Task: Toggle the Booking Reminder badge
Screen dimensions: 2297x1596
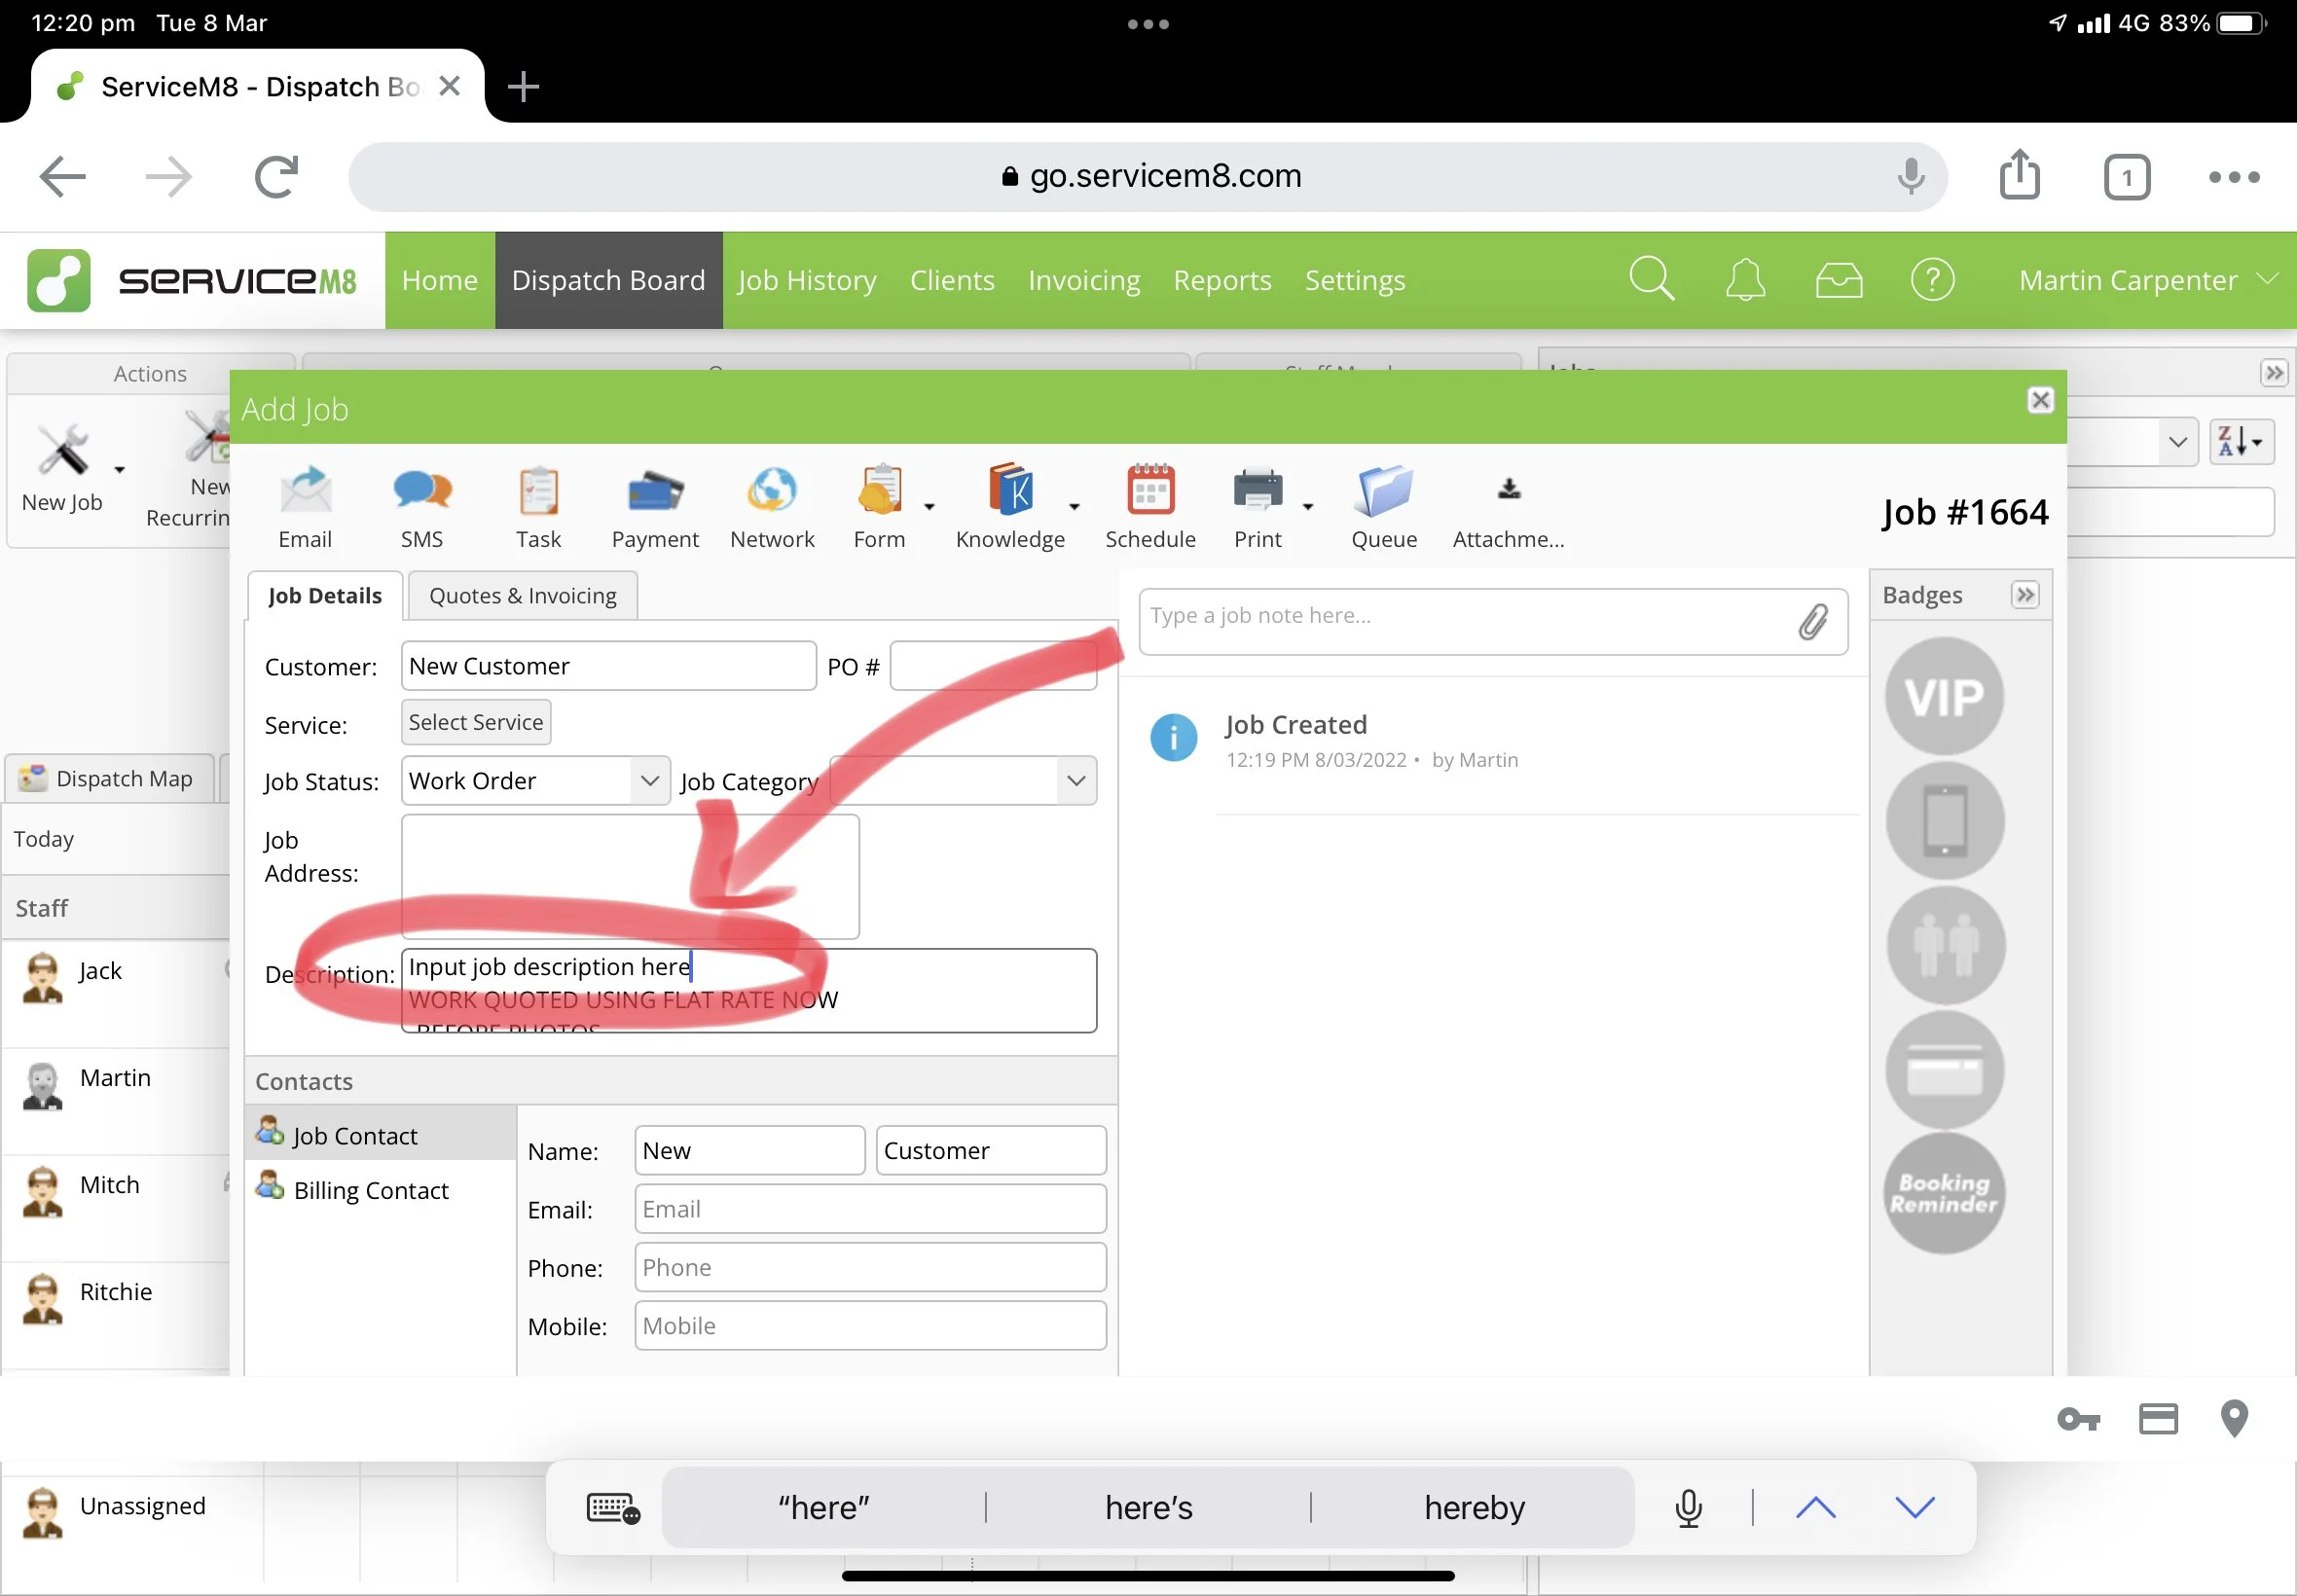Action: 1944,1193
